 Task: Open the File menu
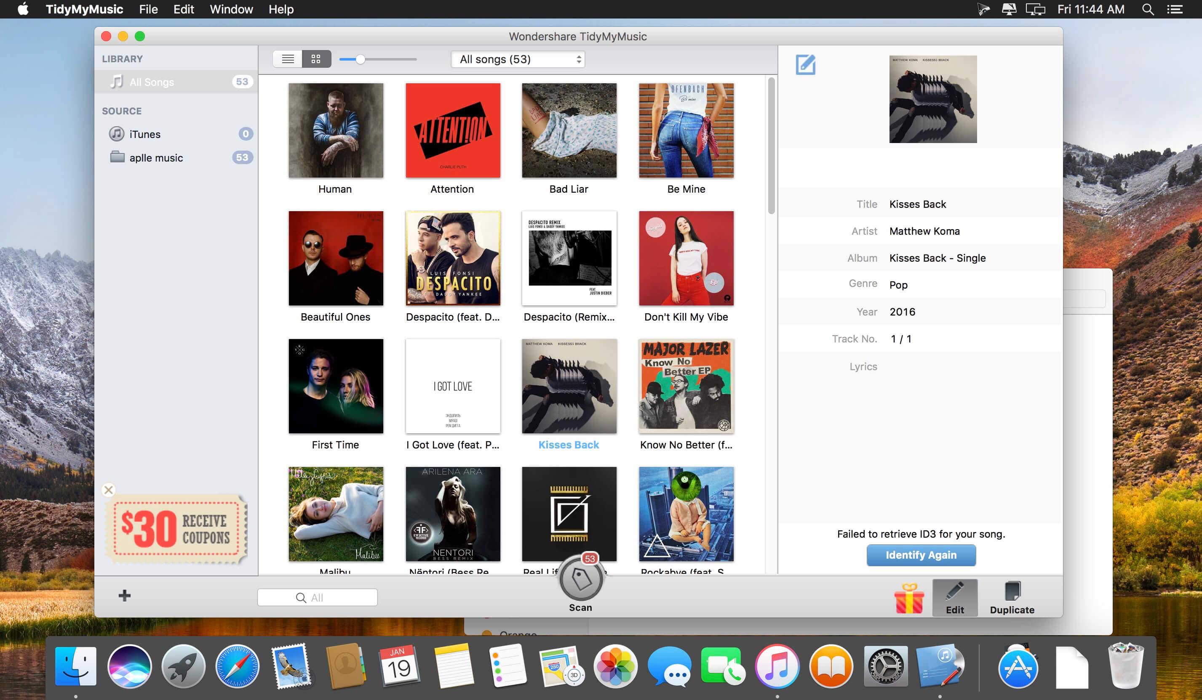[x=148, y=9]
